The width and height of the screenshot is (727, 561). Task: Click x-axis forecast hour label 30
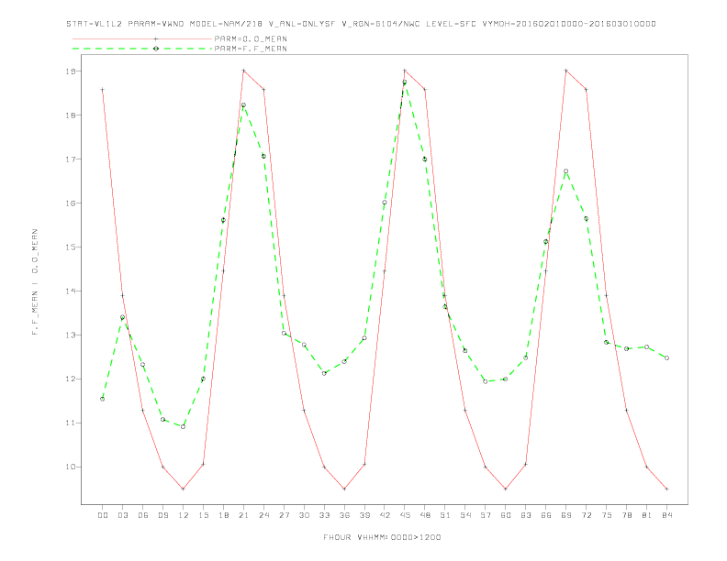point(304,515)
